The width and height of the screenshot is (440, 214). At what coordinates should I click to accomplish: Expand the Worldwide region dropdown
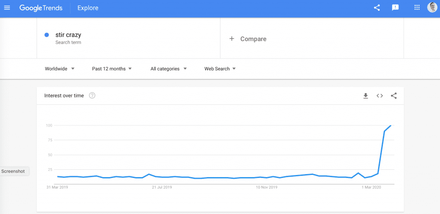tap(59, 69)
